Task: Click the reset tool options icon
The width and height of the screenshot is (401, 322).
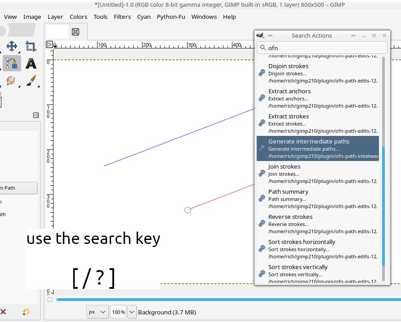Action: click(x=26, y=312)
